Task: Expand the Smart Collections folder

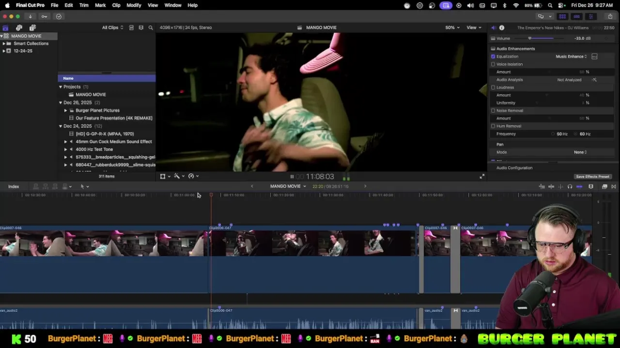Action: click(x=4, y=43)
